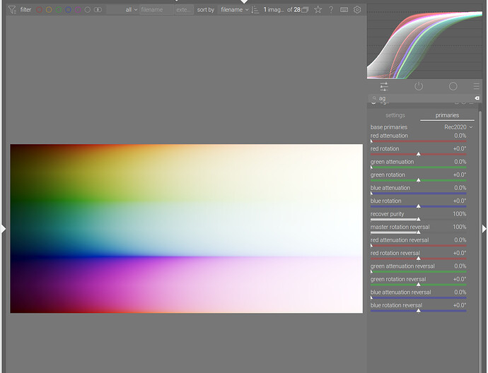Collapse the top panel arrow
Image resolution: width=488 pixels, height=373 pixels.
[x=244, y=1]
